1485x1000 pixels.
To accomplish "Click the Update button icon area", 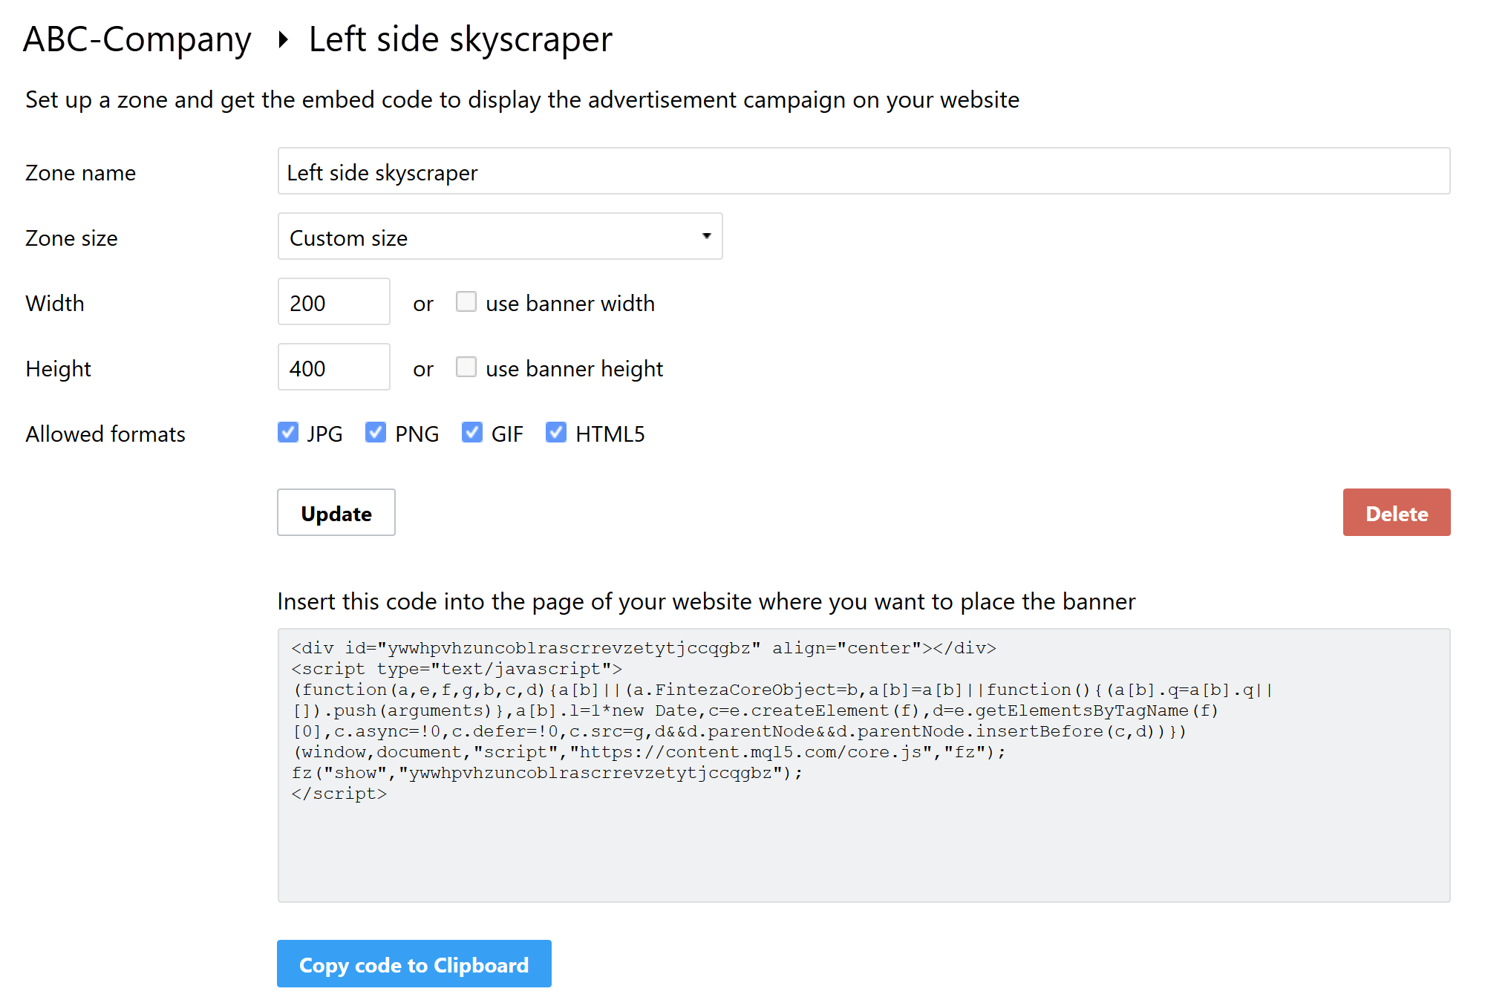I will click(336, 512).
